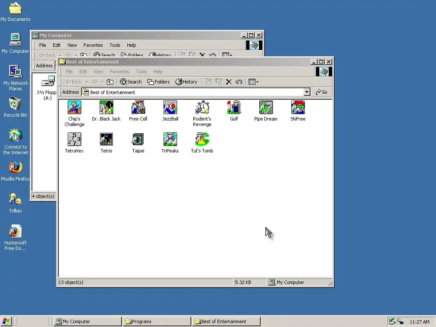Open File menu in My Computer window
The height and width of the screenshot is (327, 436).
43,45
